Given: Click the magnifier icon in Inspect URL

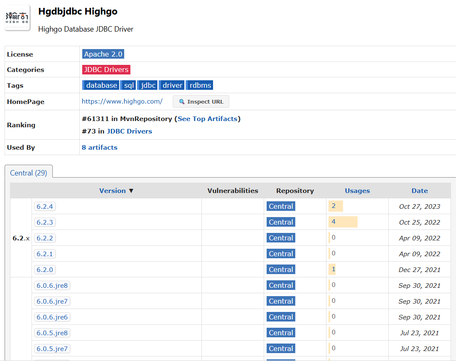Looking at the screenshot, I should pos(182,101).
